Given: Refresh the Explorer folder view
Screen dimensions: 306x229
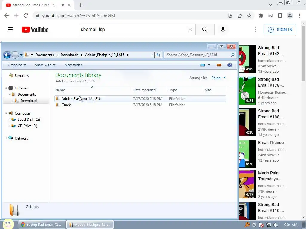Looking at the screenshot, I should [x=158, y=55].
